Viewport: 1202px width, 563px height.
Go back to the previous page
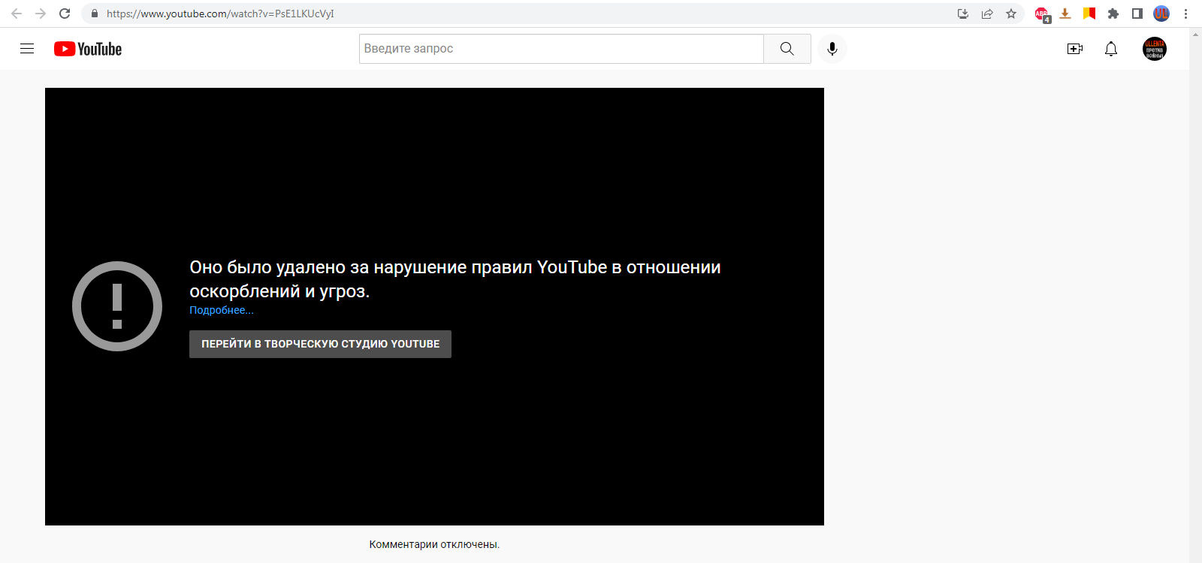tap(17, 14)
